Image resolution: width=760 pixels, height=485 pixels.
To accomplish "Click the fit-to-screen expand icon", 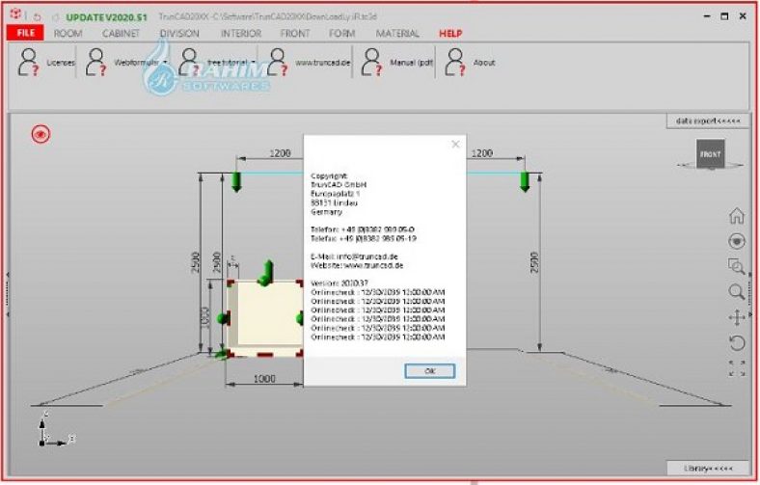I will point(737,368).
